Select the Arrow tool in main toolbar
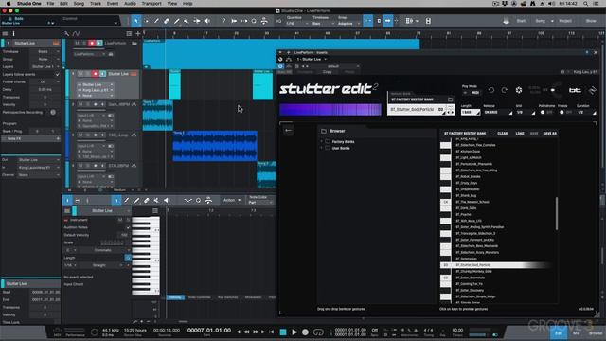 pos(136,21)
